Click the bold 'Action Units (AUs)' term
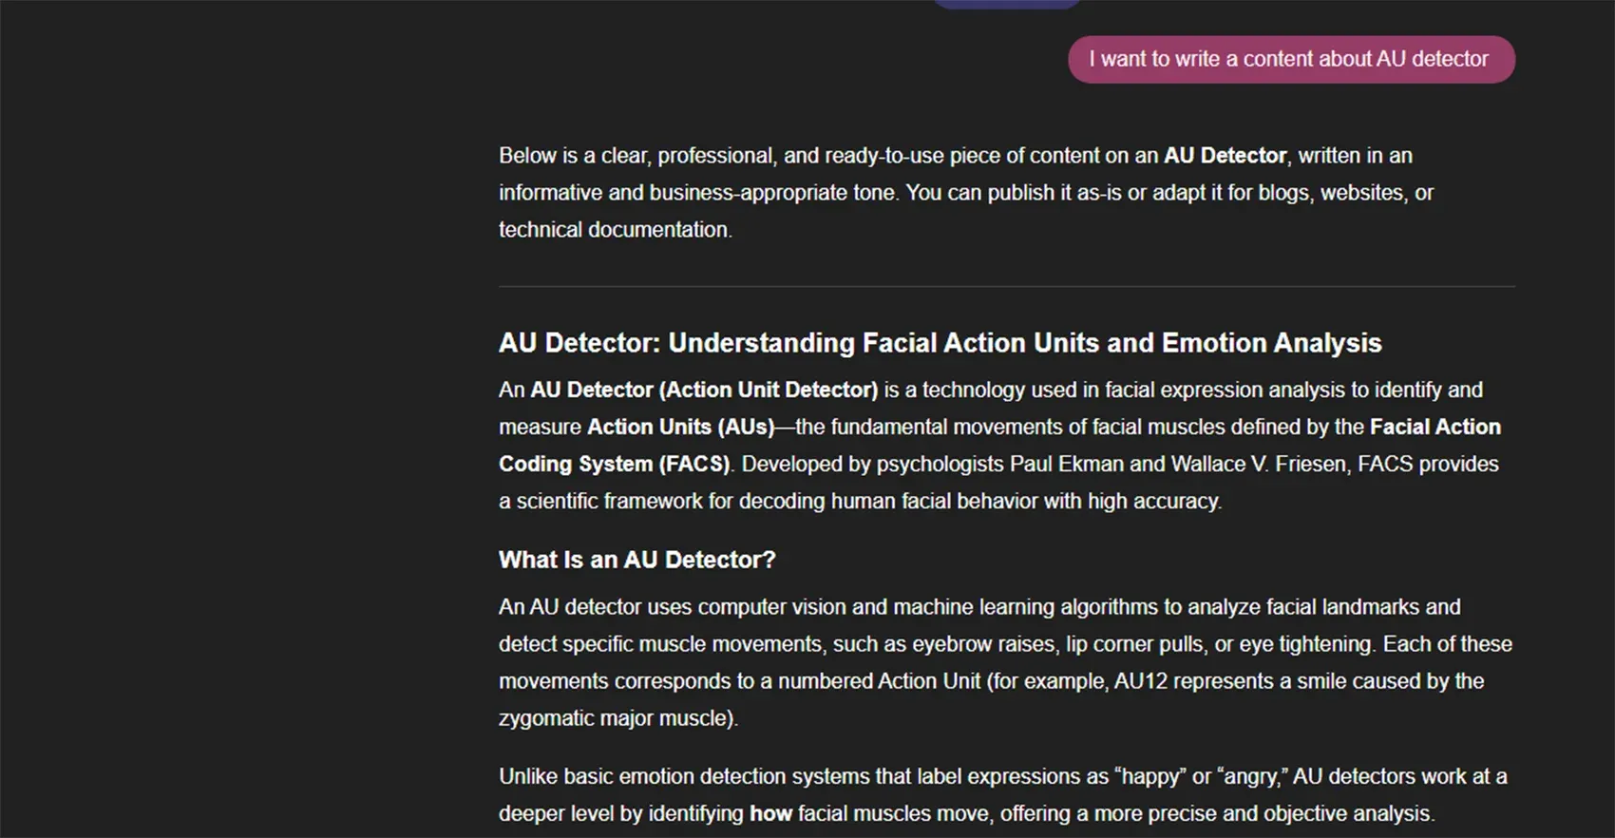 (x=680, y=427)
